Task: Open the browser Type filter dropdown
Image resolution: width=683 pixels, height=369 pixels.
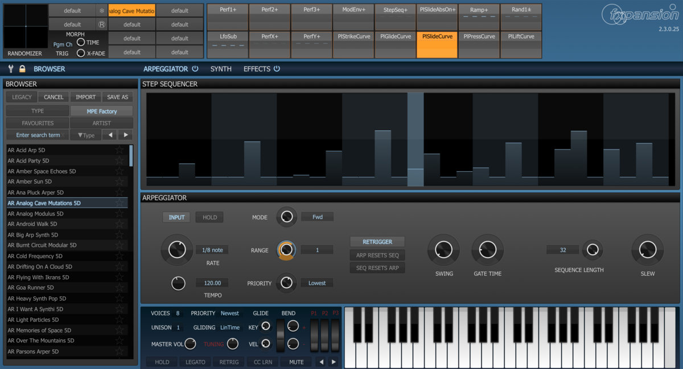Action: pos(86,135)
